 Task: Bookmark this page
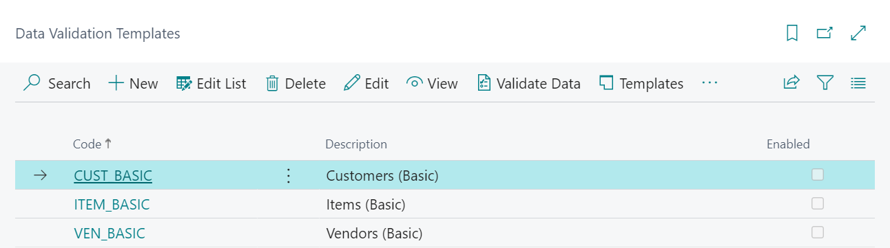(x=792, y=33)
